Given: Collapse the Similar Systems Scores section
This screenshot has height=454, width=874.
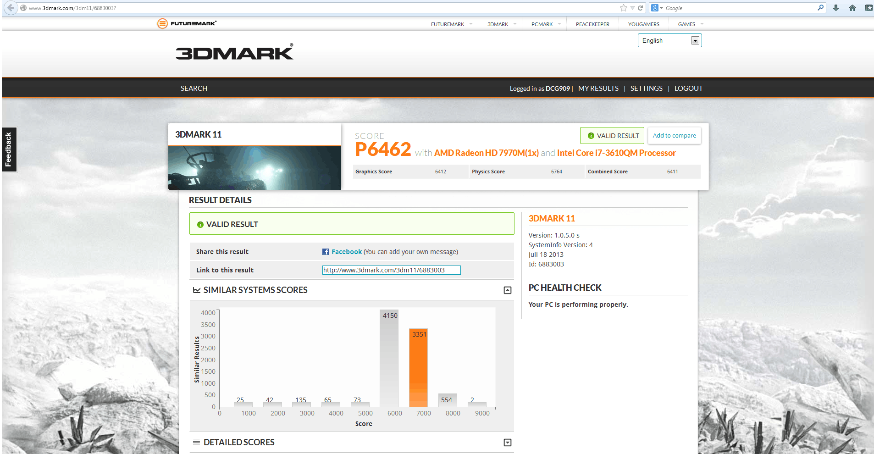Looking at the screenshot, I should (x=508, y=290).
